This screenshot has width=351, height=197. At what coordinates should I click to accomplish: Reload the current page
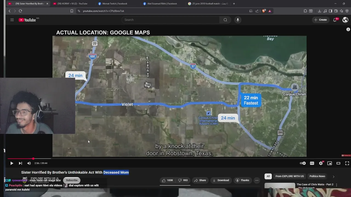coord(20,11)
